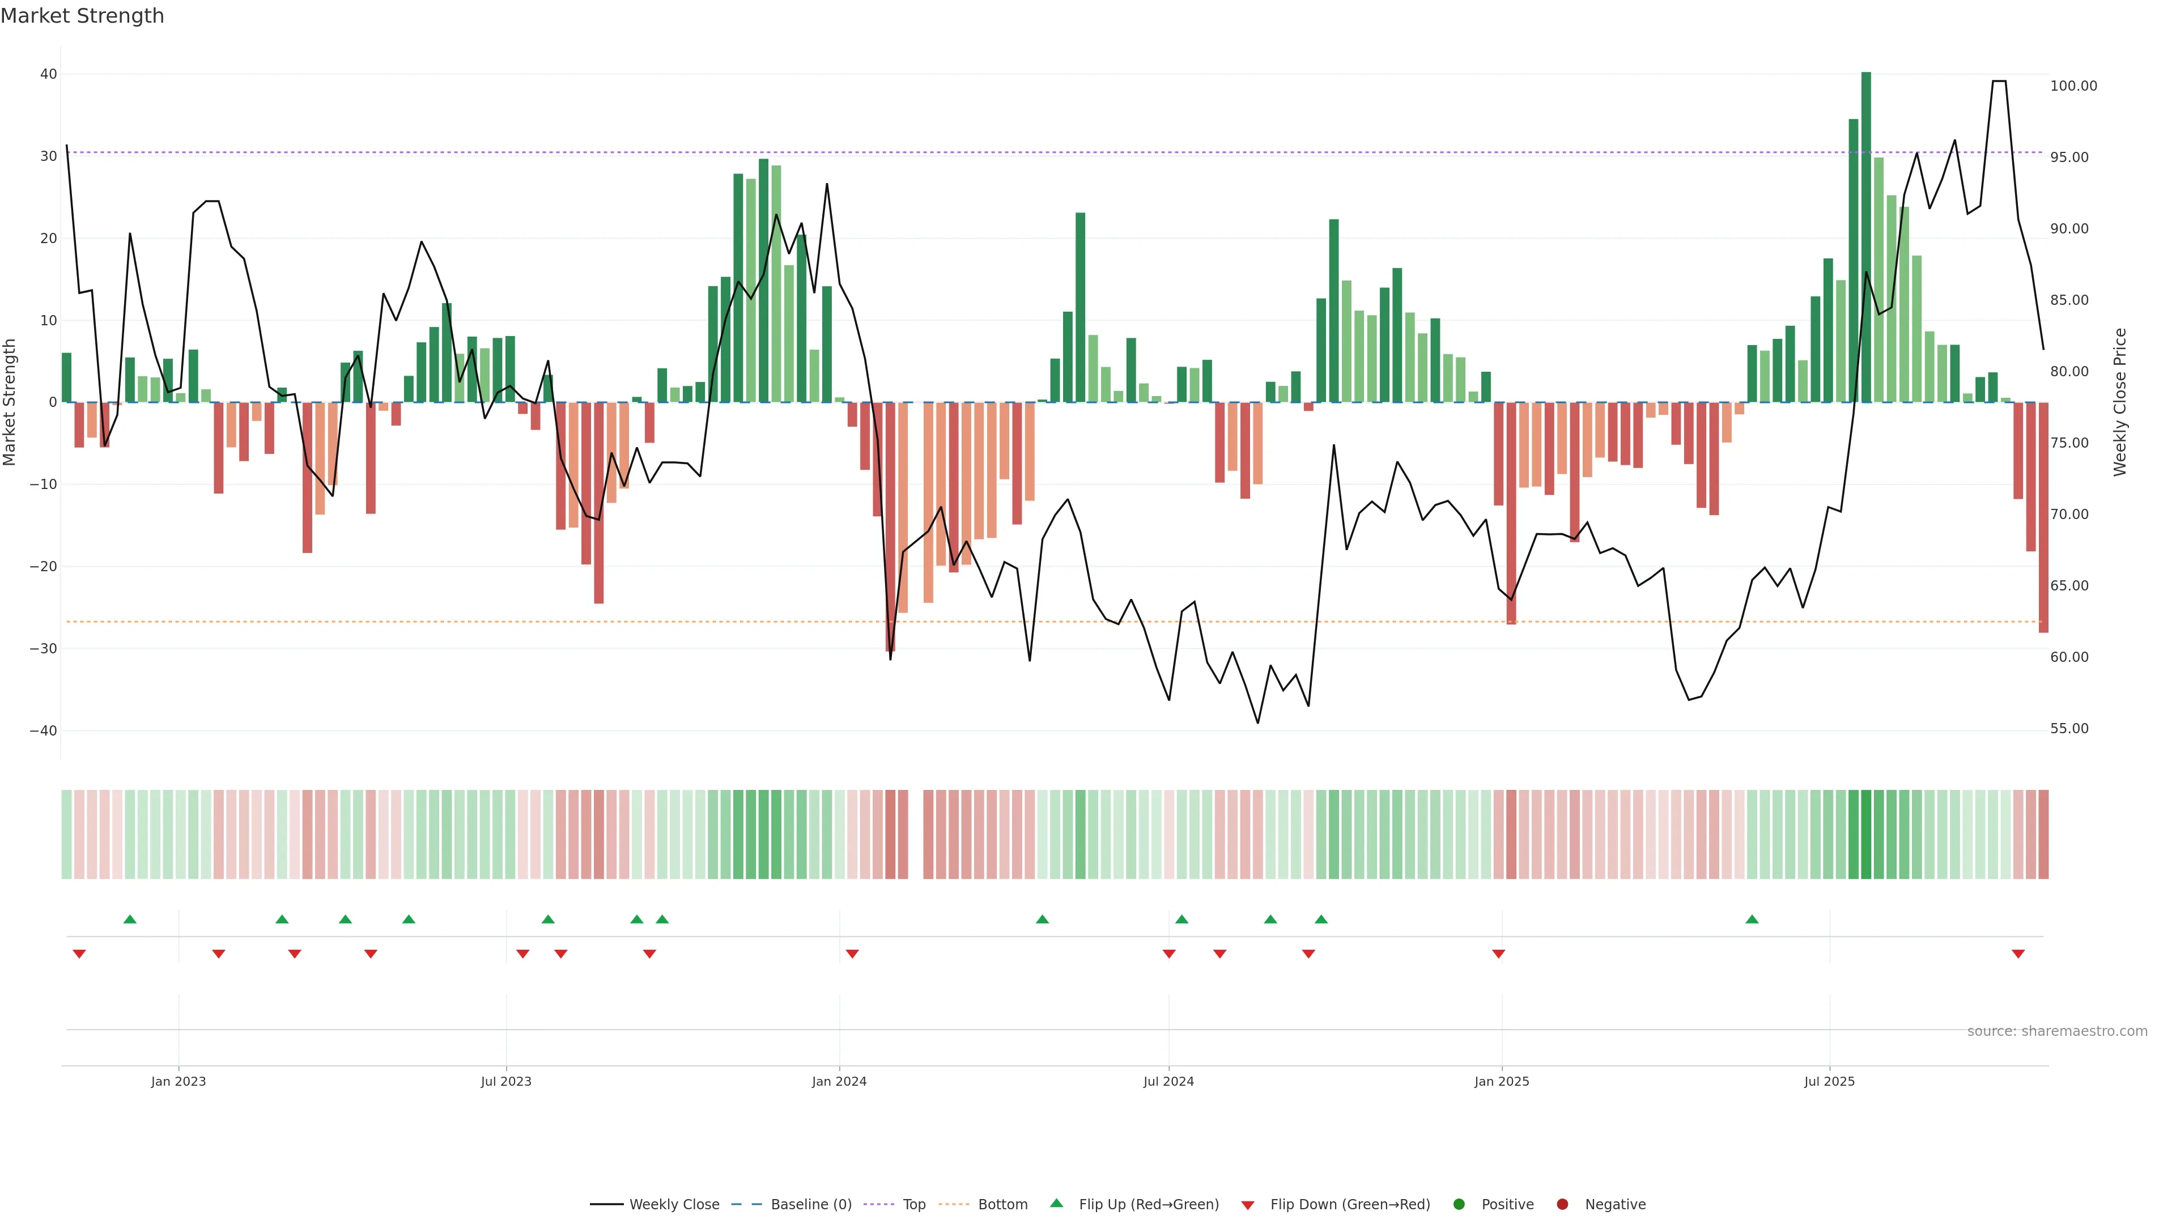Click the only flip-up marker in 2025

[x=1752, y=919]
